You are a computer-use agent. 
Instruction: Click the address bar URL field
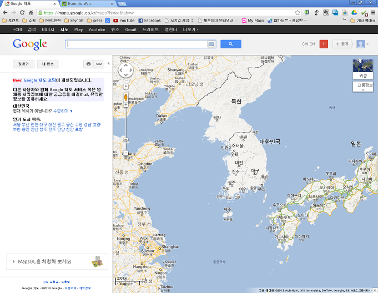(167, 13)
